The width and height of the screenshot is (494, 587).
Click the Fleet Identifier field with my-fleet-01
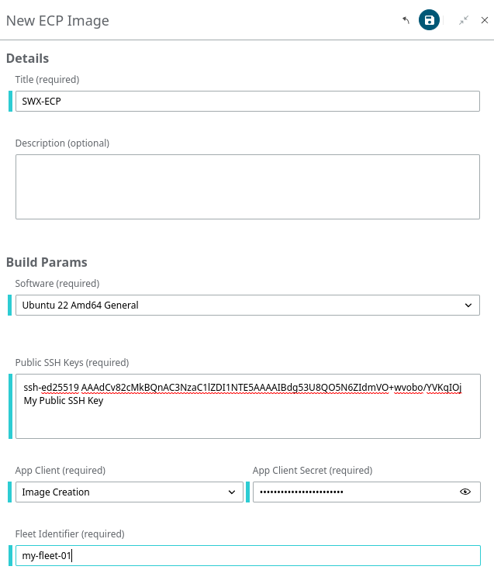(248, 555)
